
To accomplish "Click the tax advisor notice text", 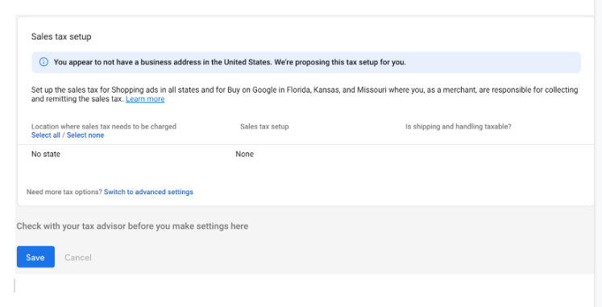I will (x=132, y=226).
